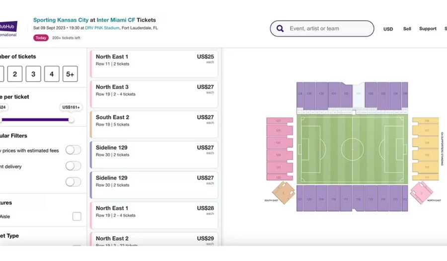The width and height of the screenshot is (447, 261).
Task: Toggle prices with estimated fees switch
Action: click(74, 150)
